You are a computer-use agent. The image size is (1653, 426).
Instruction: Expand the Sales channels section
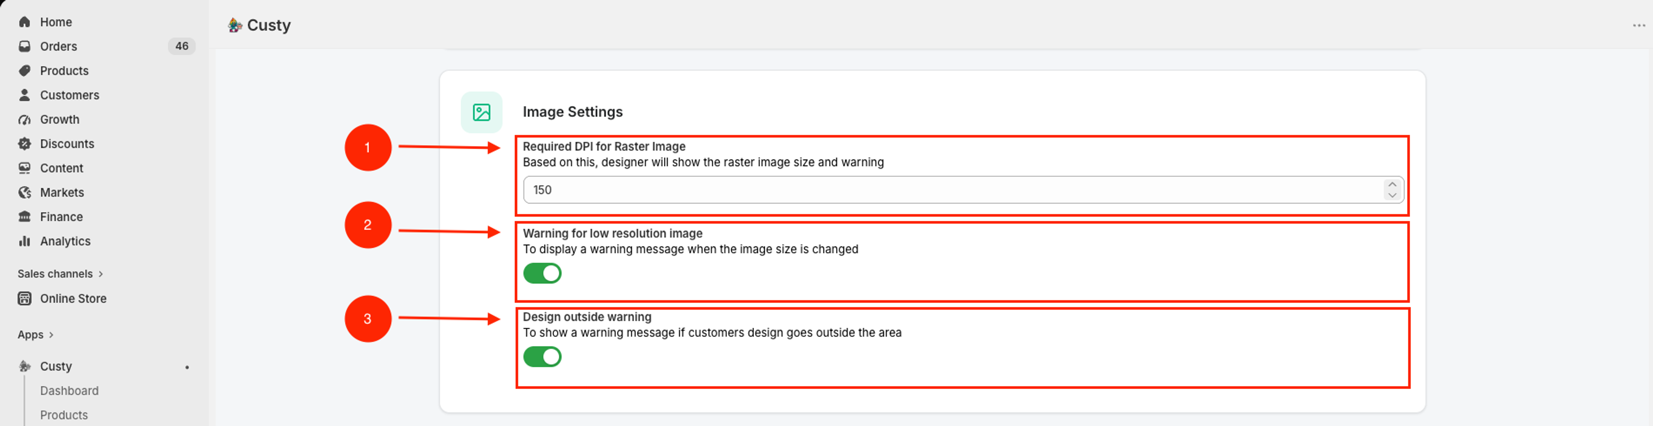point(60,274)
